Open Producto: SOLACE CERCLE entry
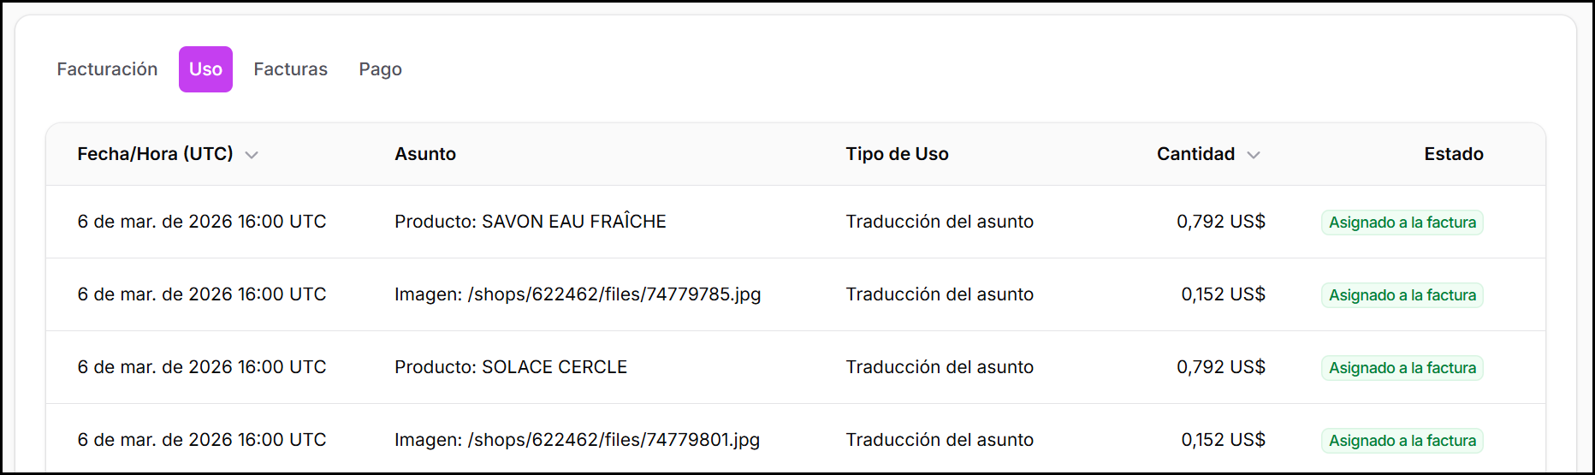This screenshot has width=1595, height=475. (x=510, y=367)
